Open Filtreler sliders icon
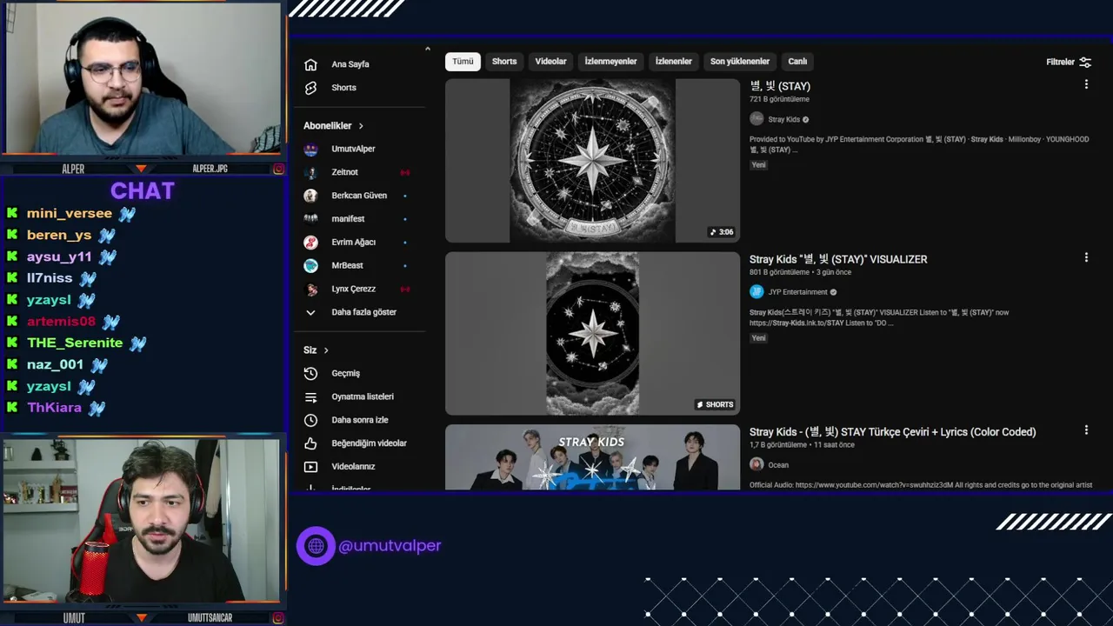 [1085, 62]
